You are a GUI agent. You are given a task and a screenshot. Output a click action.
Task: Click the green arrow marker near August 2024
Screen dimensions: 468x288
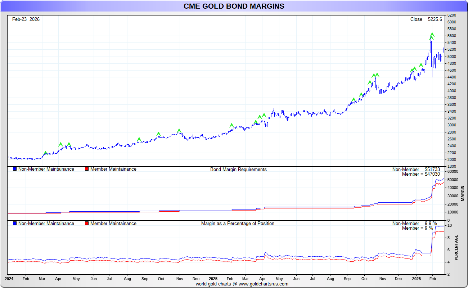pos(139,139)
